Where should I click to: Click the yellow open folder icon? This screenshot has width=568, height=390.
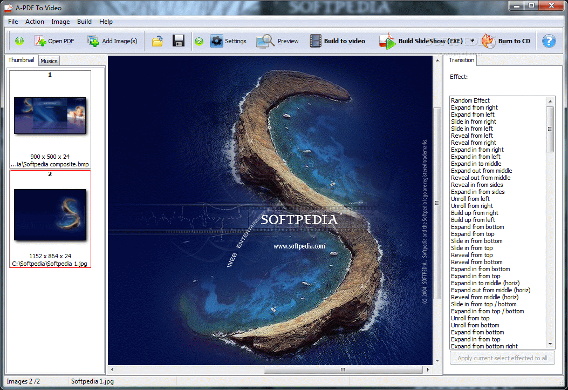point(157,41)
